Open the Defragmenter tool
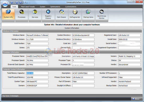This screenshot has height=102, width=144. (x=75, y=15)
